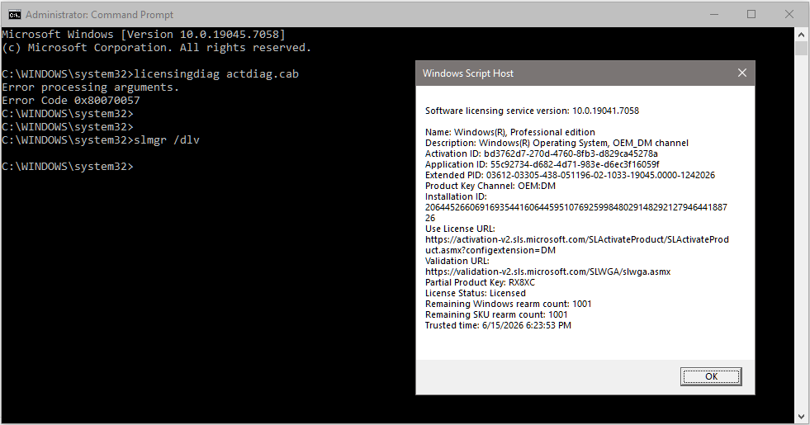Image resolution: width=810 pixels, height=425 pixels.
Task: Click the 'Installation ID:' label
Action: [456, 196]
